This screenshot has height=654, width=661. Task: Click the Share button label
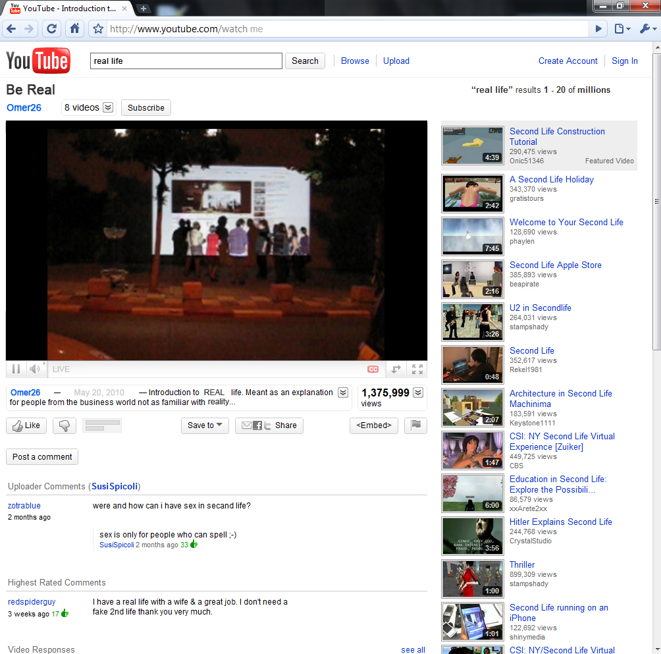click(286, 425)
